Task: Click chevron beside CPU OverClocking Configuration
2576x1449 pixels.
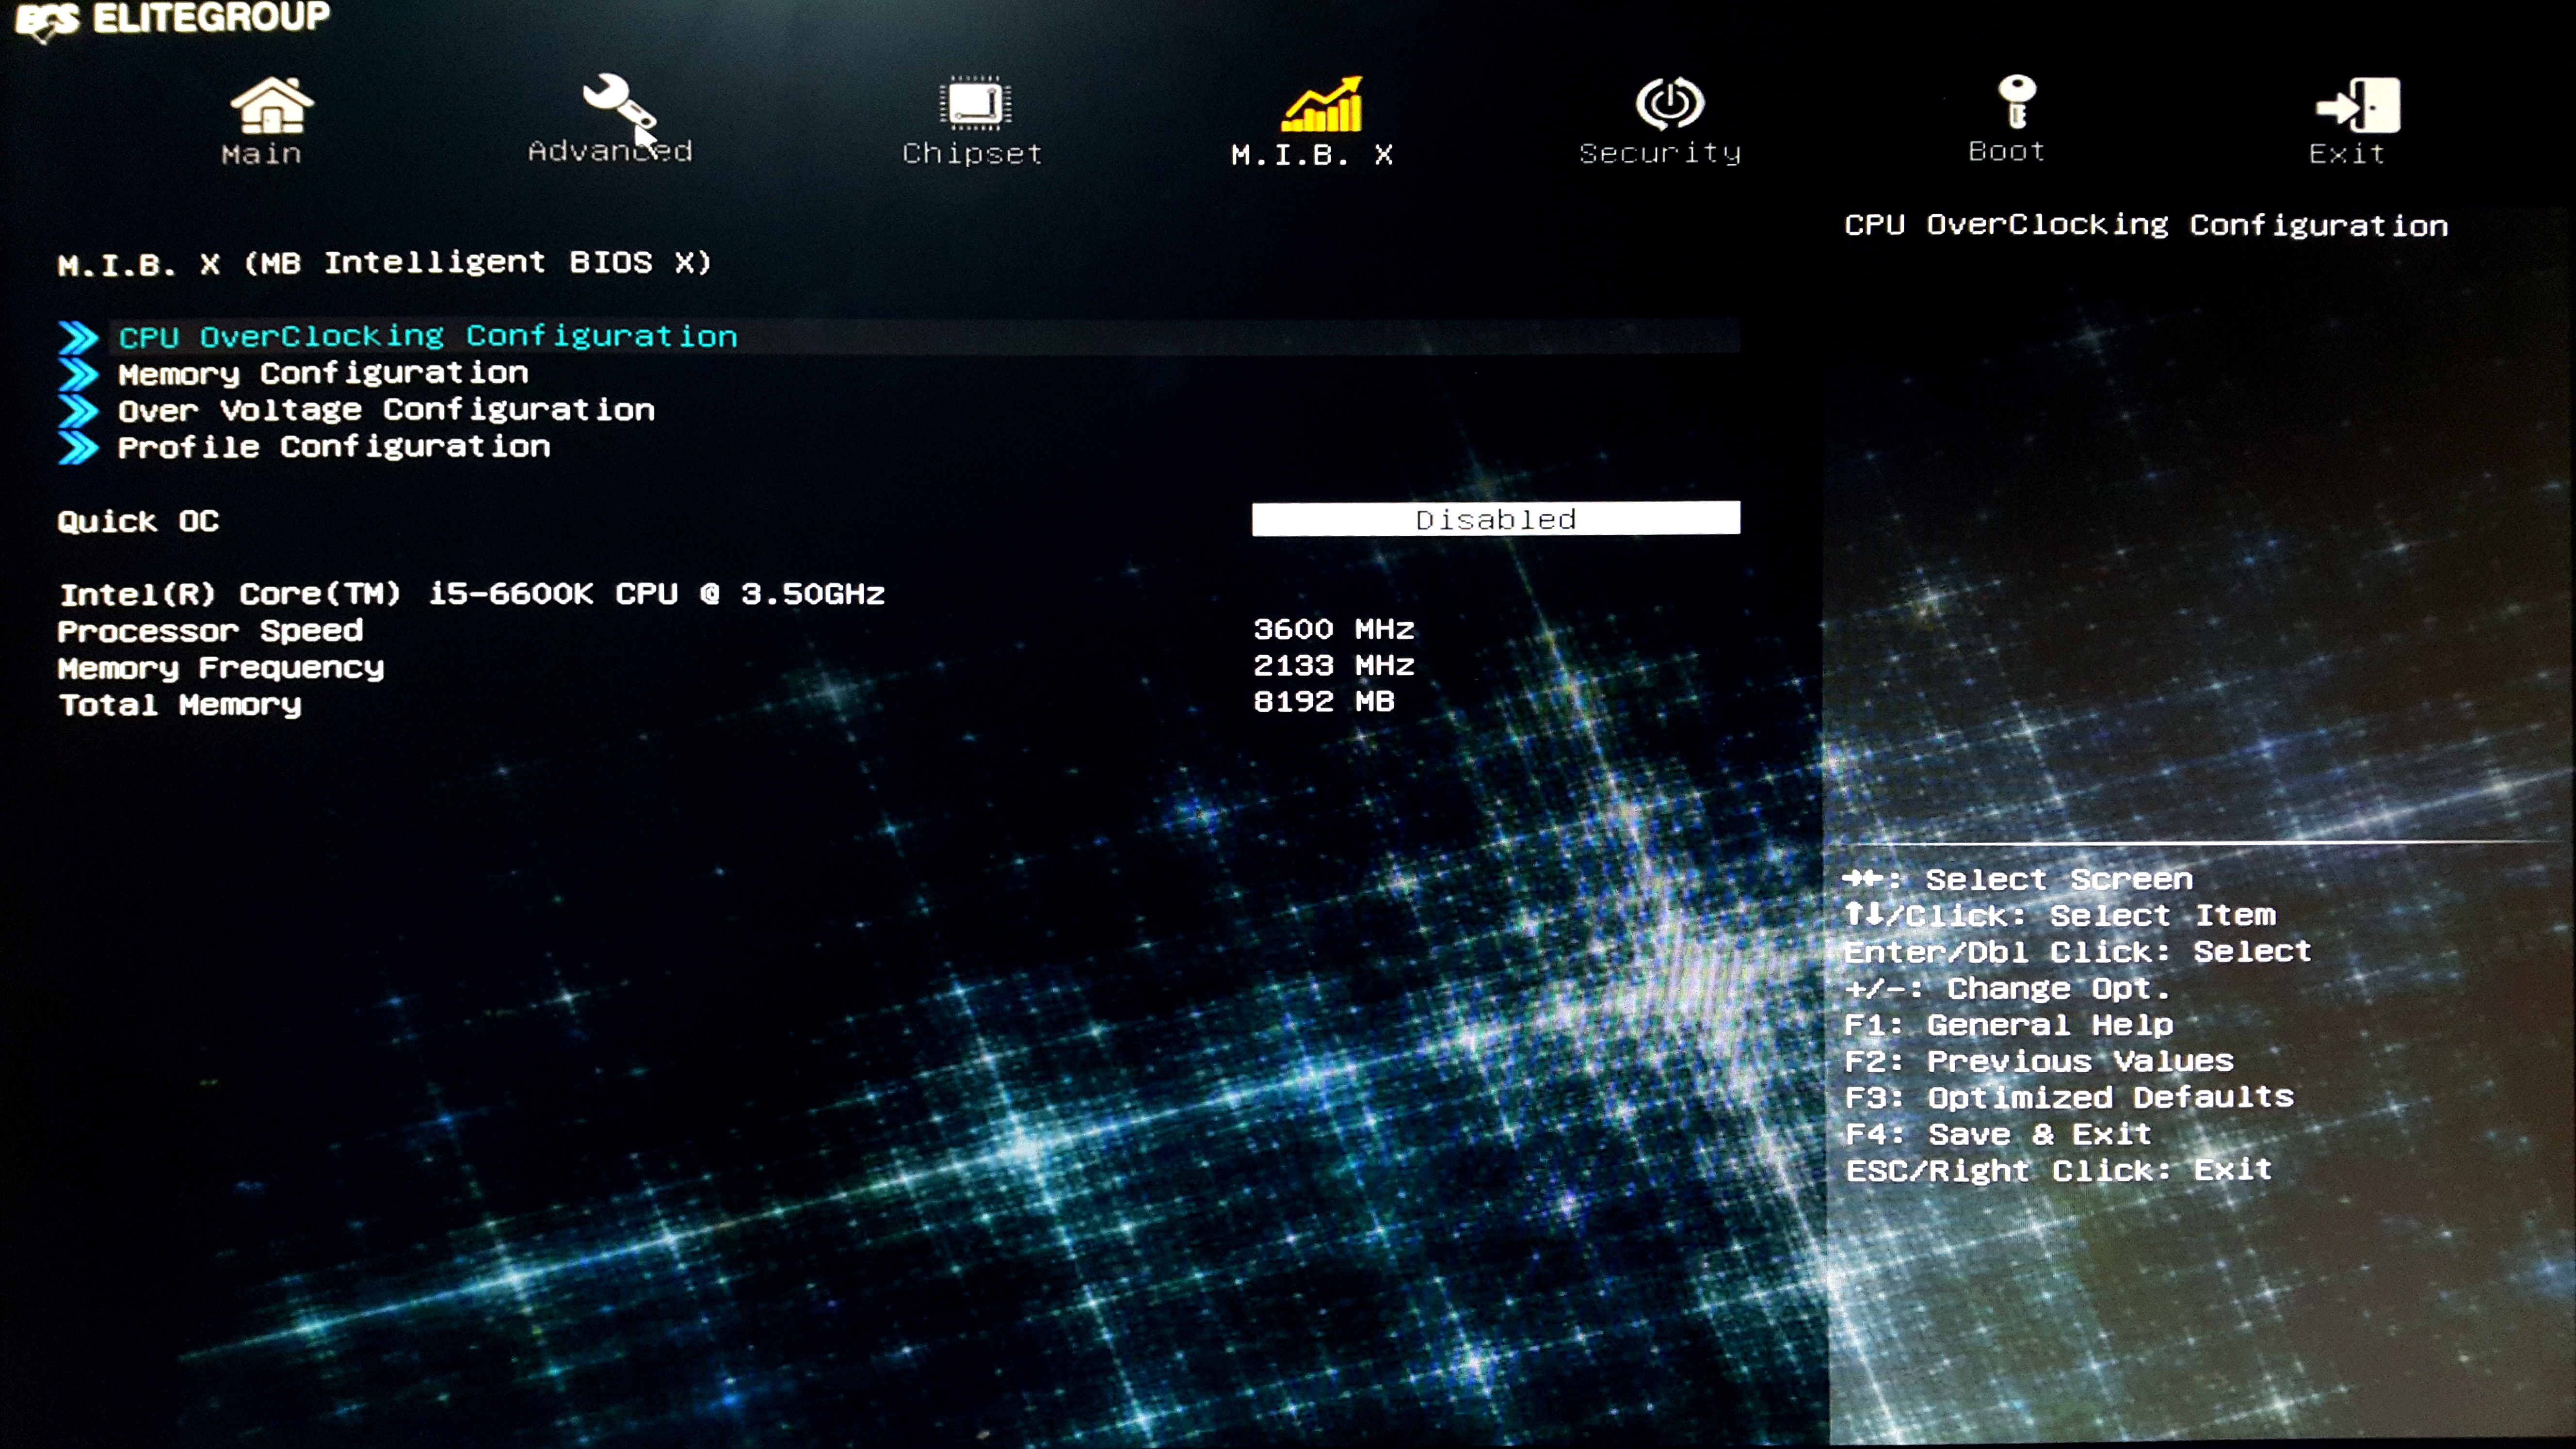Action: tap(78, 338)
